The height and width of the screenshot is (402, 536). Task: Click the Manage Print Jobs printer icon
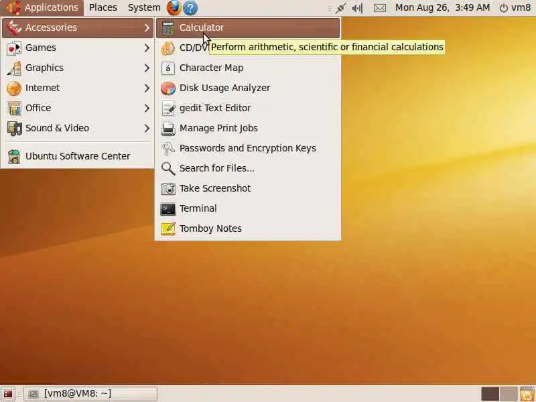coord(168,128)
